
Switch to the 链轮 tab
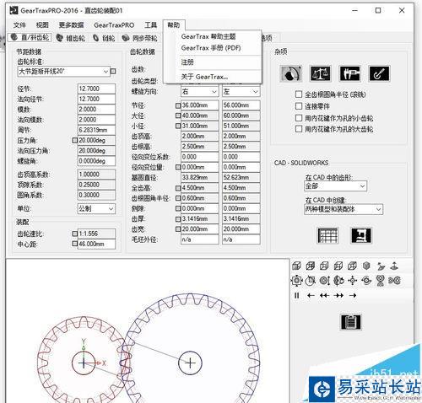(104, 38)
